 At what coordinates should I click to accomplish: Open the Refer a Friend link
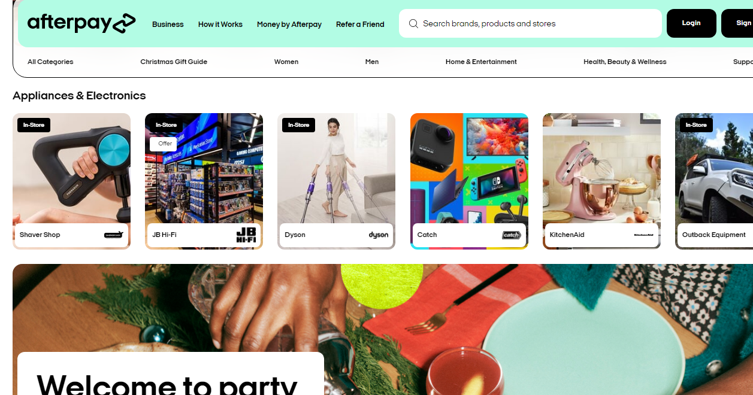tap(360, 25)
